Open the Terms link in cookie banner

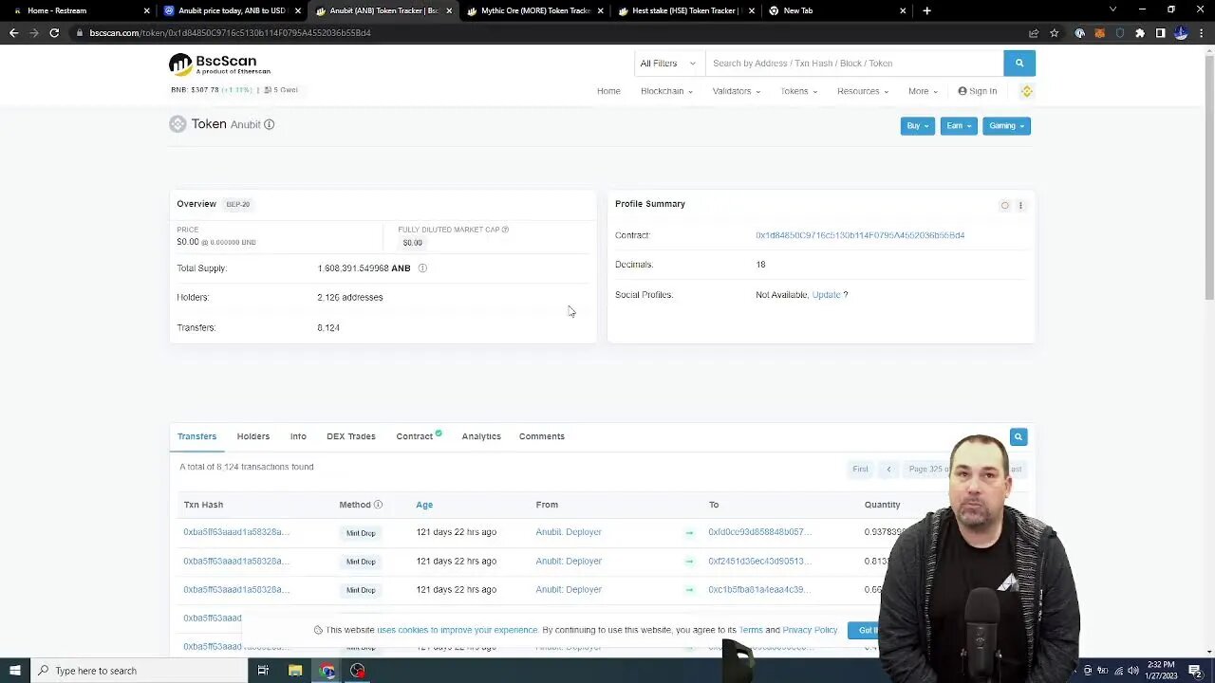[x=751, y=630]
